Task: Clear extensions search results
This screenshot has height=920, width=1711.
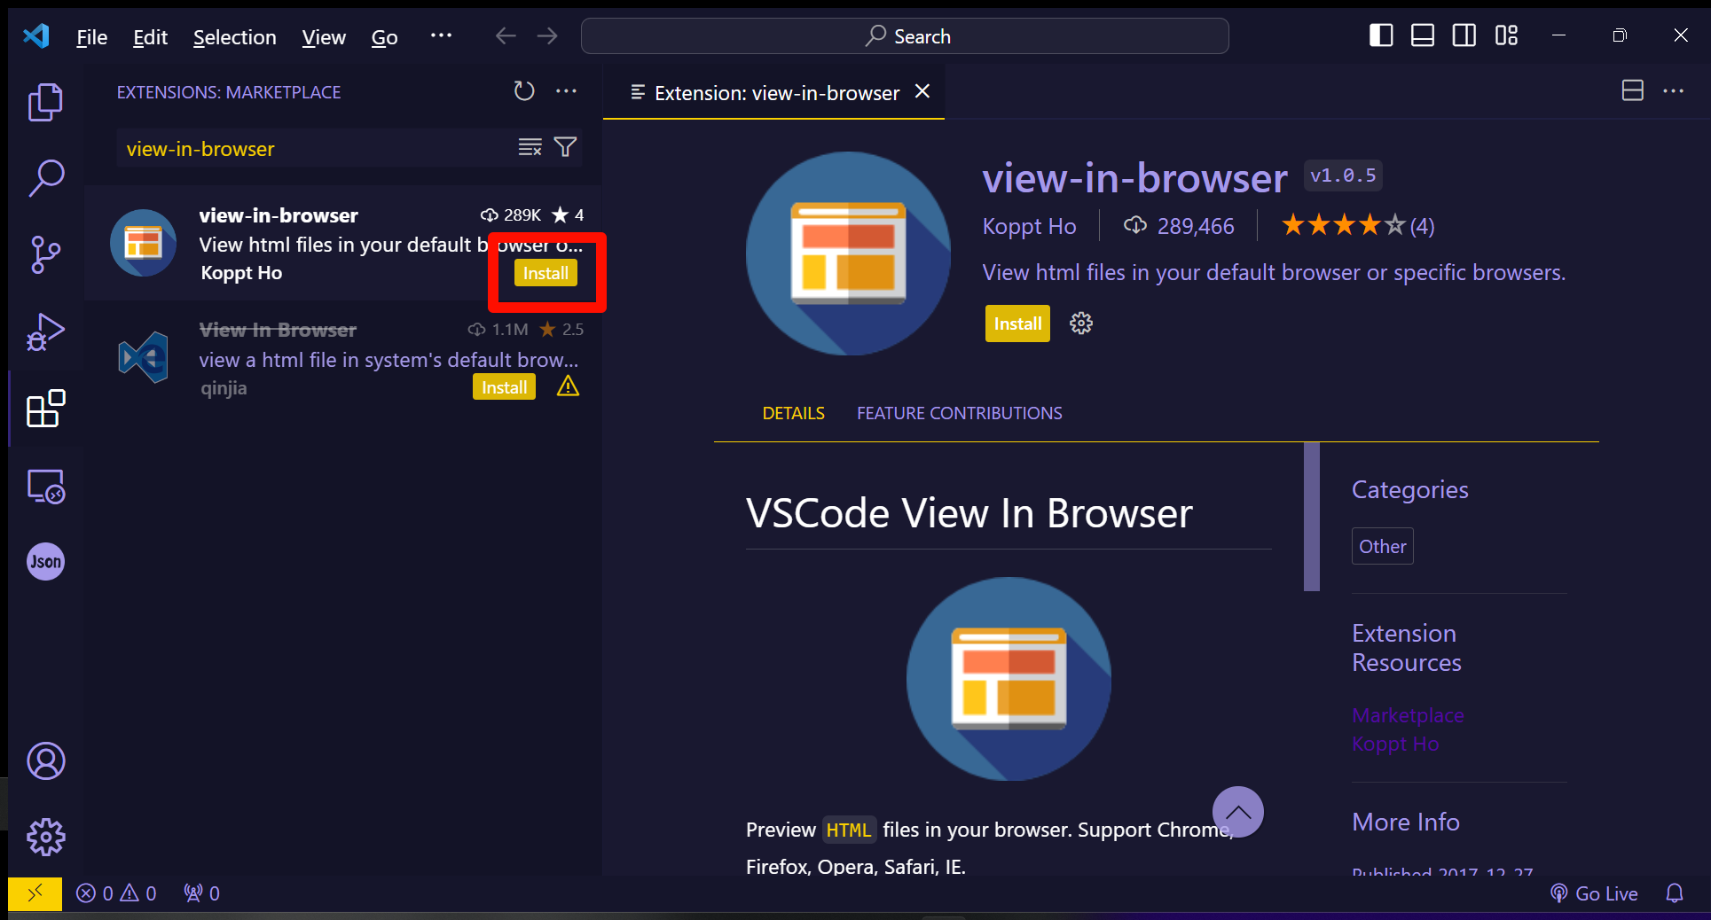Action: (x=530, y=147)
